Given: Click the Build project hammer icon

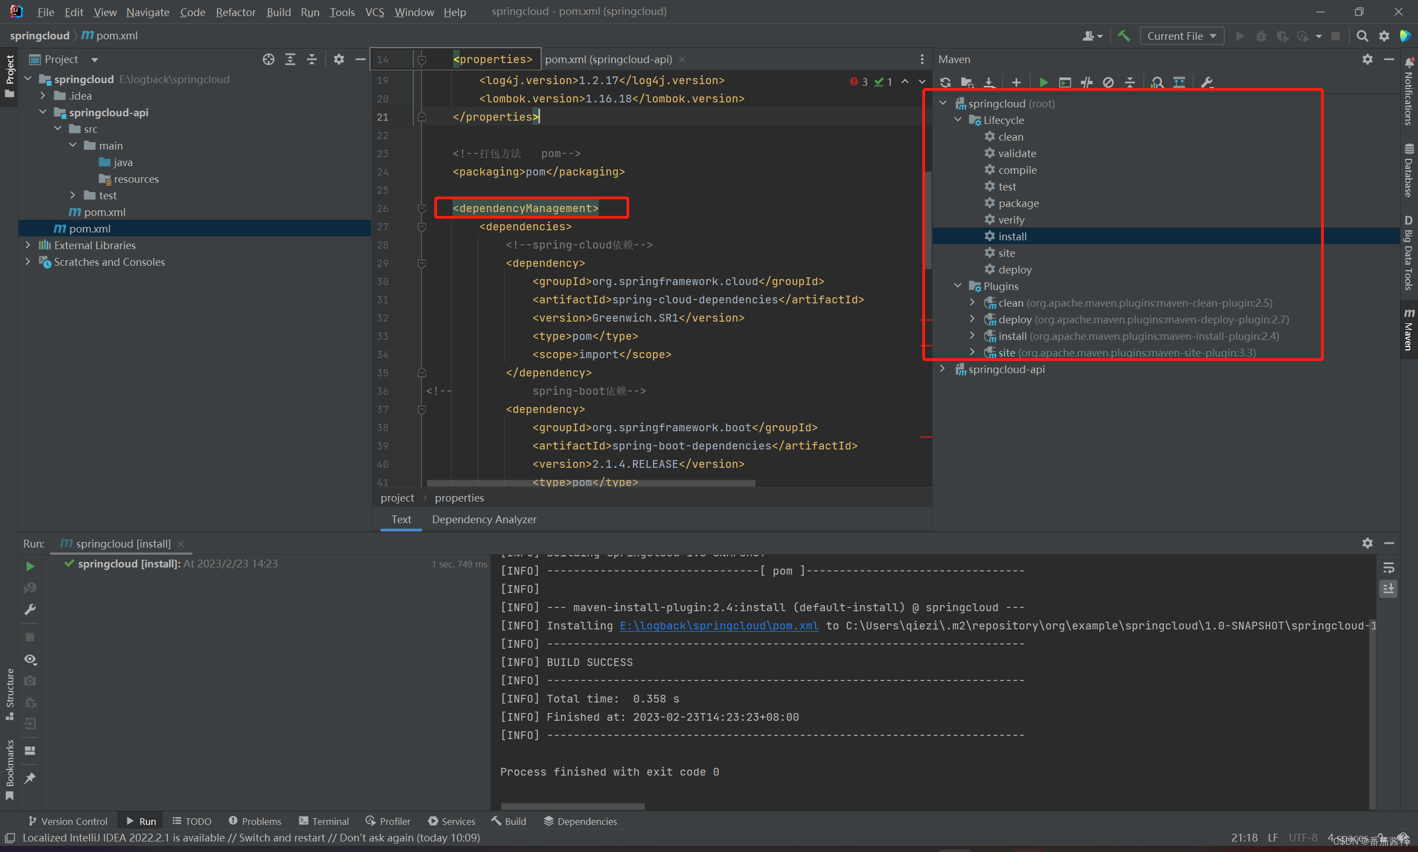Looking at the screenshot, I should (1124, 35).
